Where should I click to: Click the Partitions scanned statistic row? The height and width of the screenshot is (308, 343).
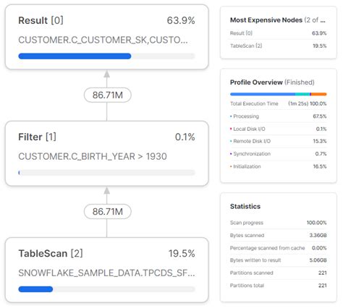point(278,273)
